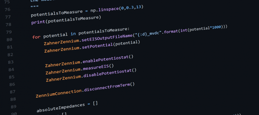The height and width of the screenshot is (115, 259).
Task: Click line number 85 in the gutter
Action: click(12, 77)
